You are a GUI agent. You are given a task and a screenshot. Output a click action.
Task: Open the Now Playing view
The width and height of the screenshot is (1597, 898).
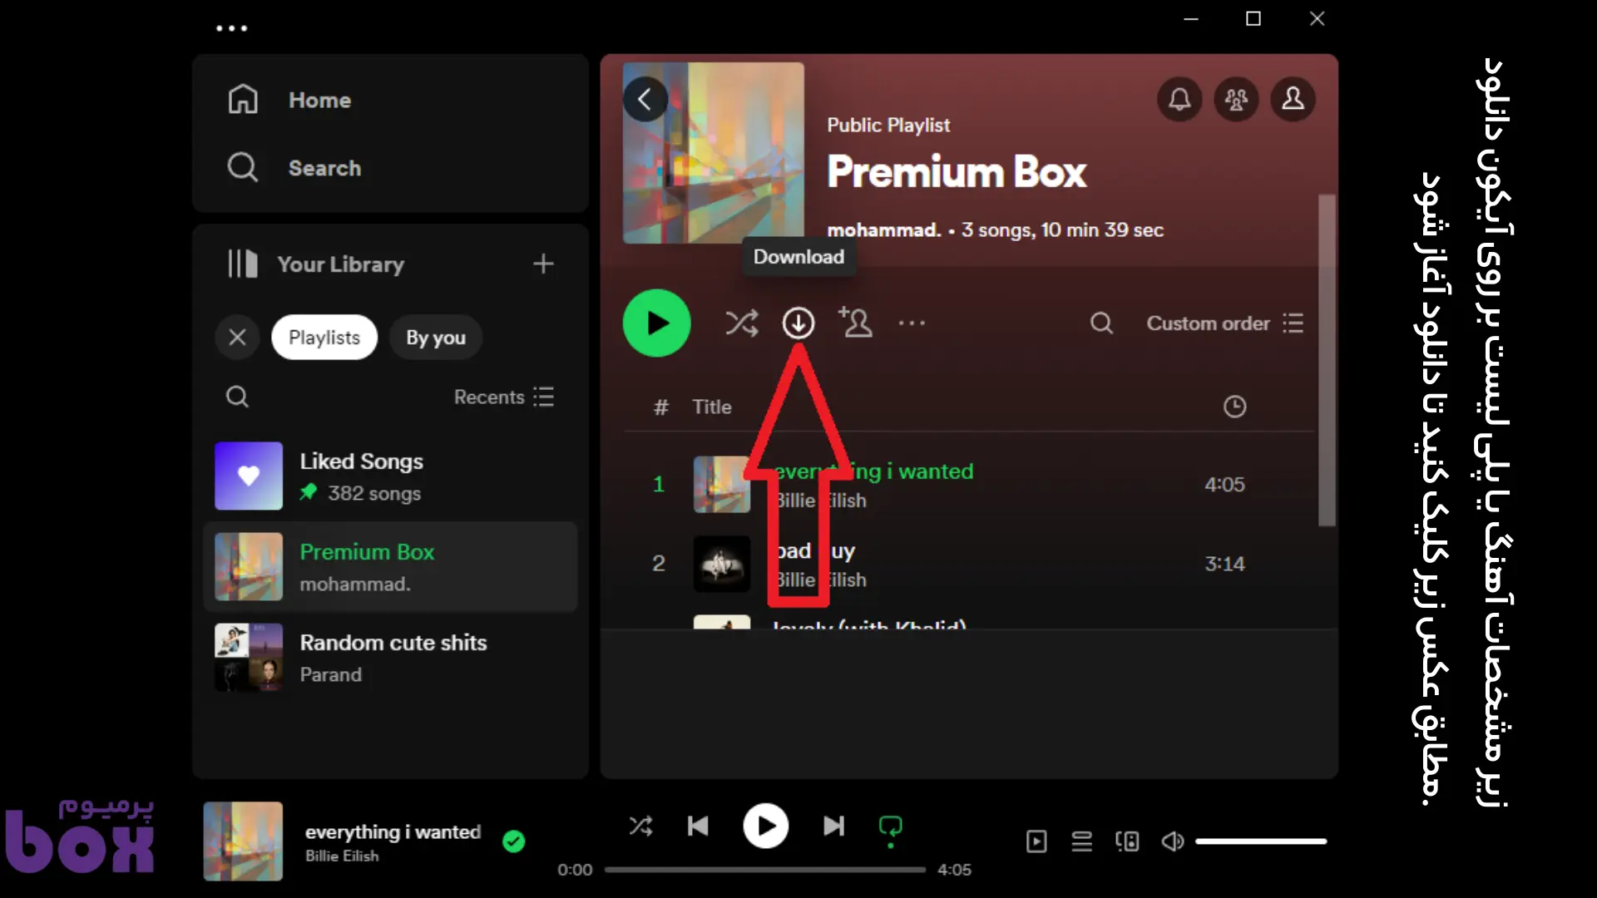1036,841
